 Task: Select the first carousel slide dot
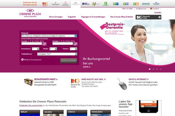click(150, 69)
